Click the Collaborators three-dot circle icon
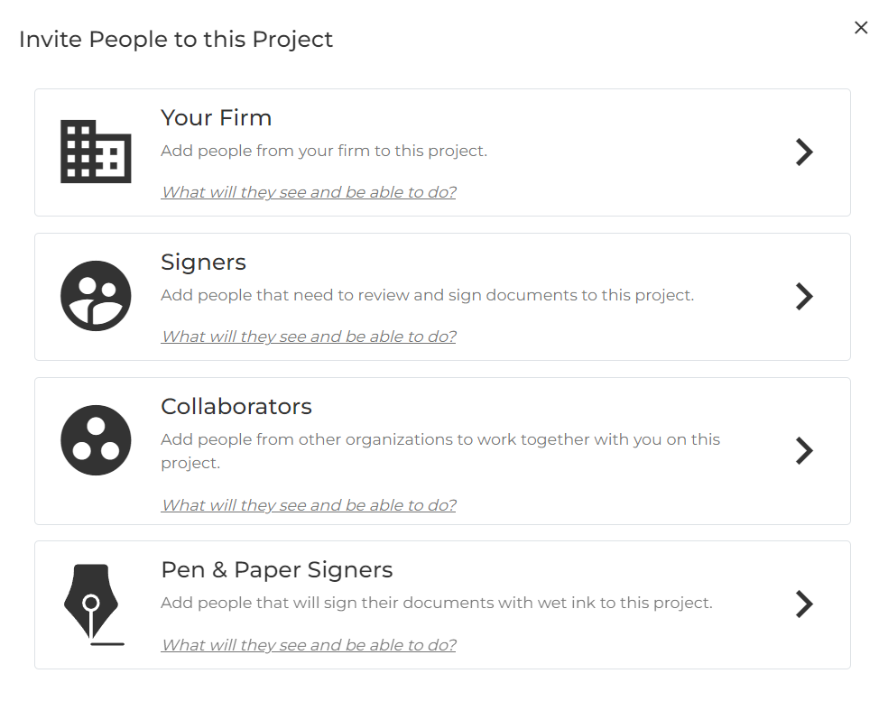The width and height of the screenshot is (888, 701). point(96,440)
